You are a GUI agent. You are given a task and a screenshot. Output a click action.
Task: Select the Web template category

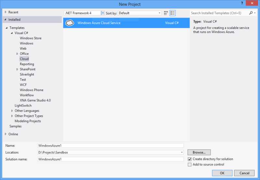tap(23, 48)
